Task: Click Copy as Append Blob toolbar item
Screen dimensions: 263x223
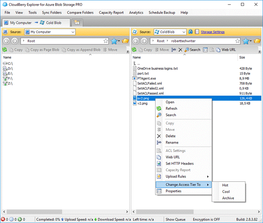Action: coord(81,50)
